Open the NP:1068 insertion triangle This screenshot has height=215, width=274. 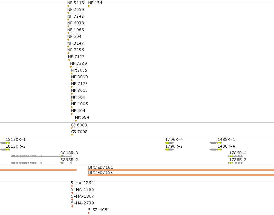click(x=68, y=33)
